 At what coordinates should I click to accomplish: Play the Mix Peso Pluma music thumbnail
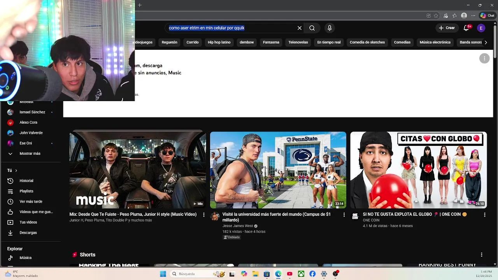click(138, 170)
